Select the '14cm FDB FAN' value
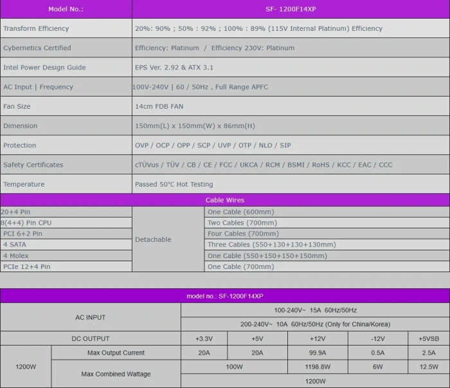The height and width of the screenshot is (388, 450). pyautogui.click(x=159, y=106)
